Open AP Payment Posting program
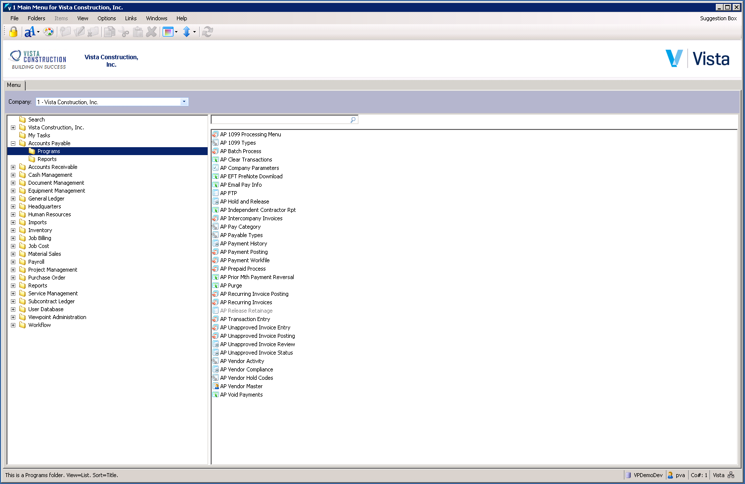This screenshot has height=484, width=745. (x=244, y=252)
